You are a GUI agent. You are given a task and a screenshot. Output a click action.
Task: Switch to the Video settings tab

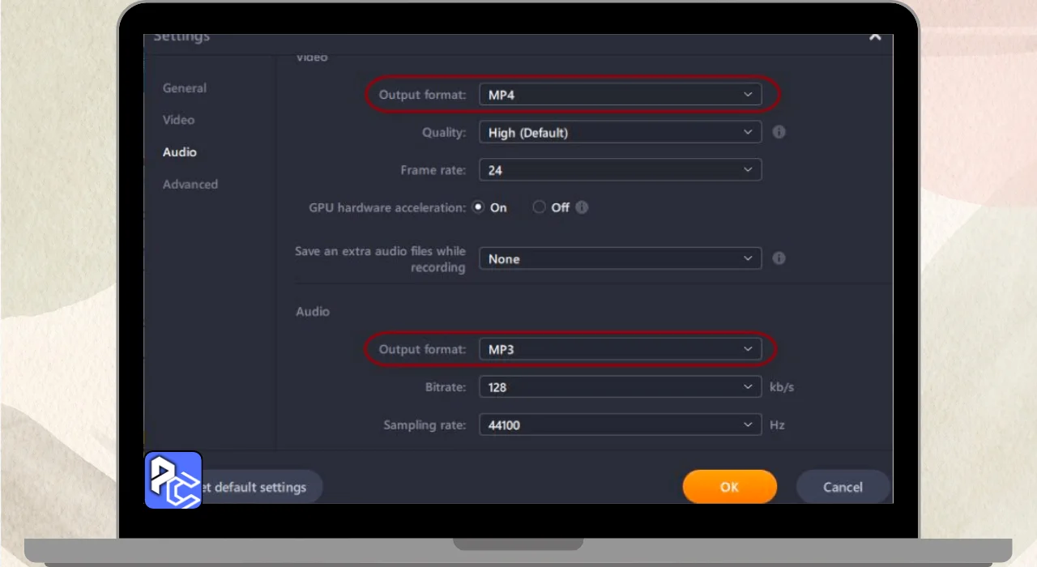[x=178, y=120]
